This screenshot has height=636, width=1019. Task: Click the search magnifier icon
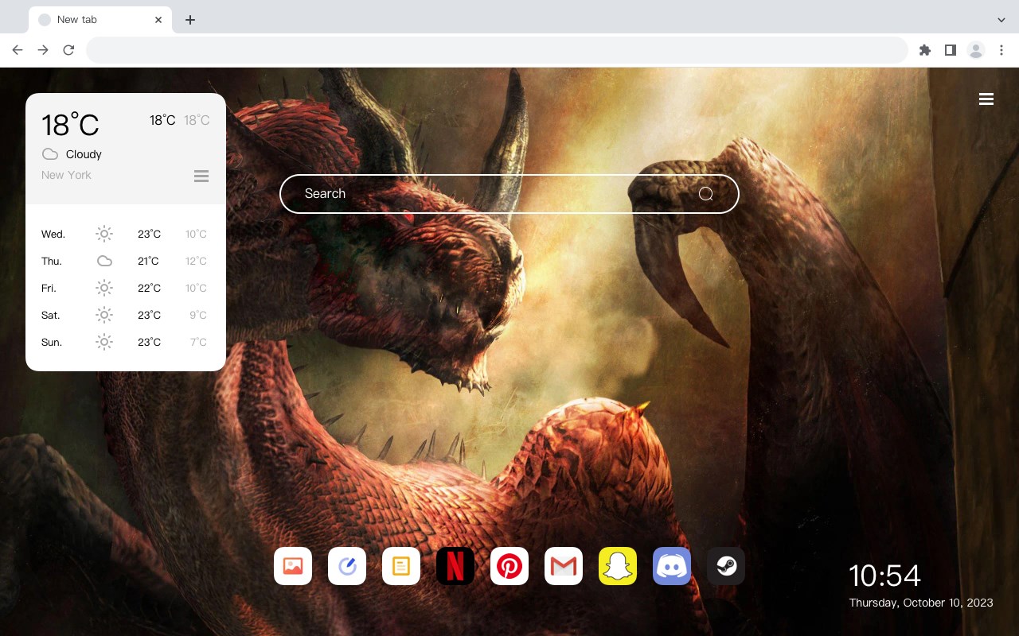point(706,194)
